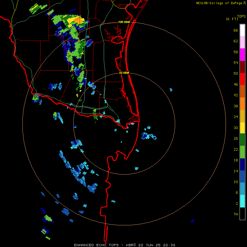Select the gold legend color band

[242, 116]
